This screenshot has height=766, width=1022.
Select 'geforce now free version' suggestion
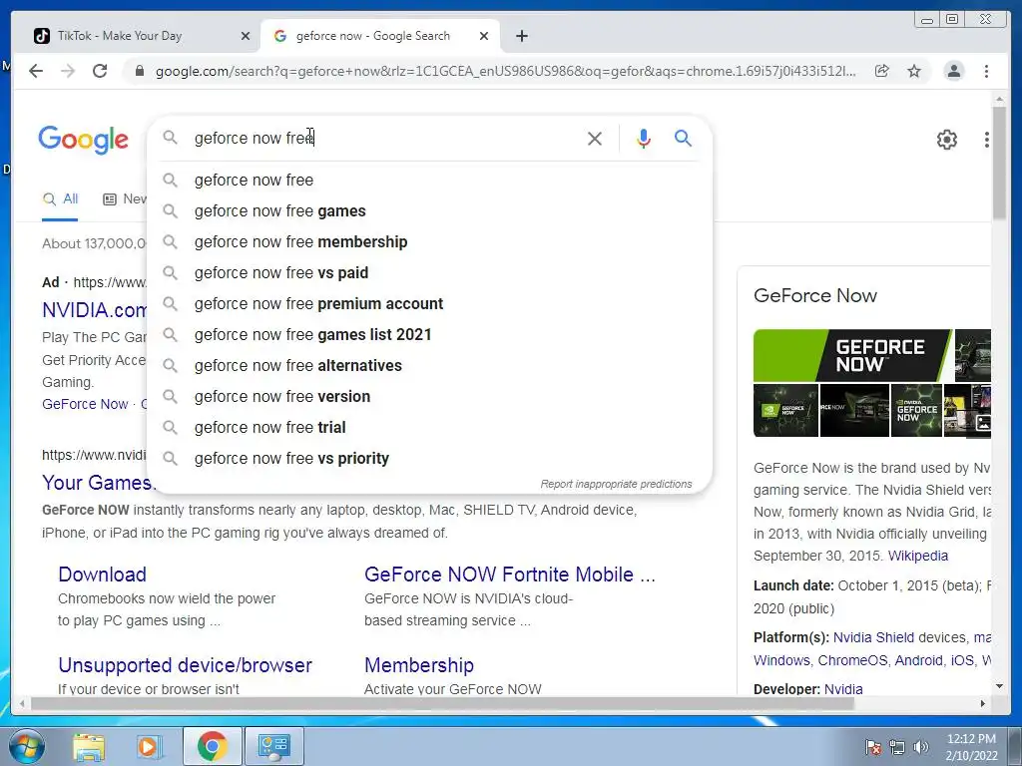tap(429, 397)
